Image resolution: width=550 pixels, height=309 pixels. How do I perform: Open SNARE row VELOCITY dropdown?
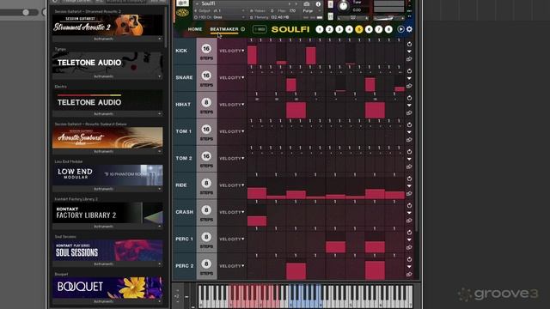232,78
